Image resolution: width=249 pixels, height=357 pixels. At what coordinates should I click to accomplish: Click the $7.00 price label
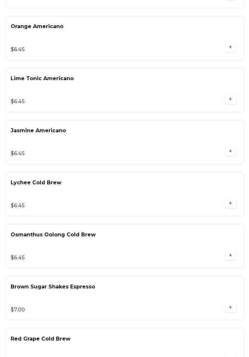click(18, 310)
